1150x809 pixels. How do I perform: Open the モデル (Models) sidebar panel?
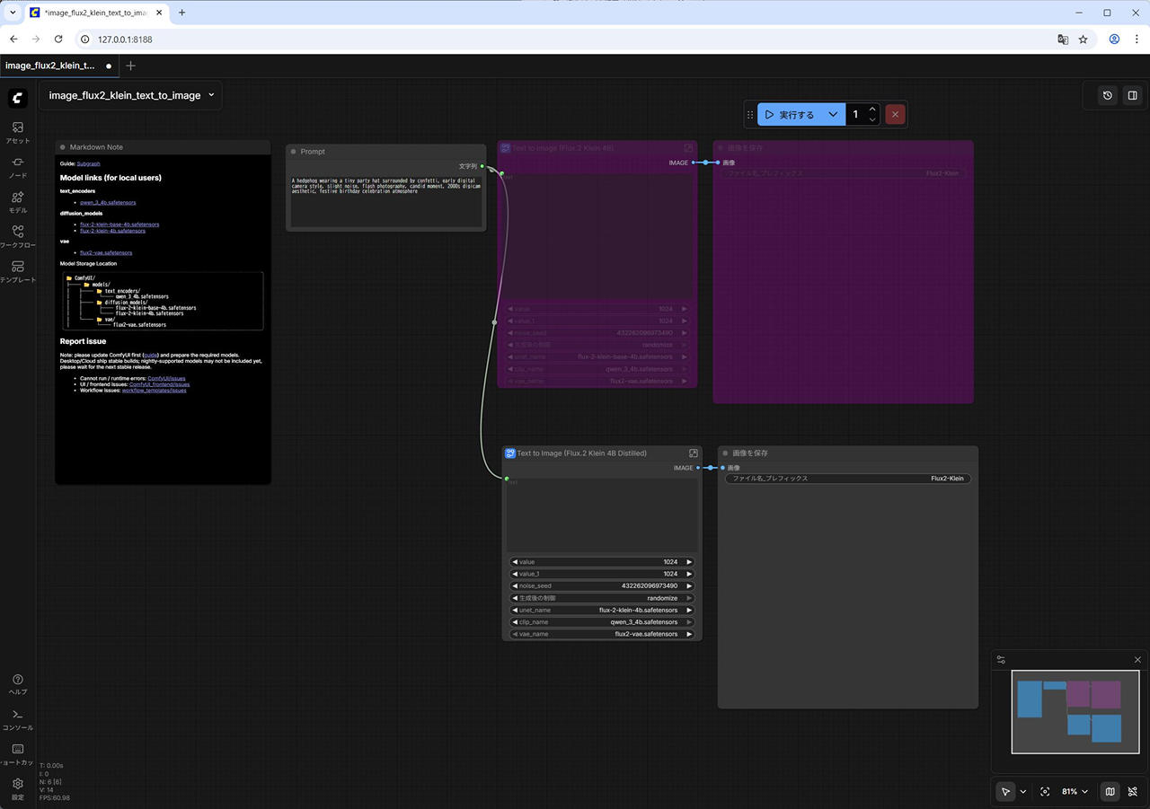(17, 201)
